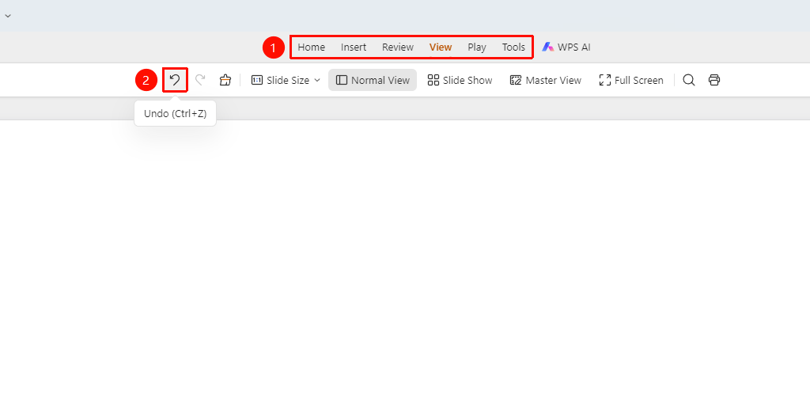
Task: Click the Redo arrow icon
Action: pos(200,80)
